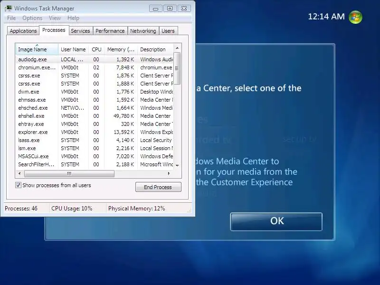Image resolution: width=380 pixels, height=285 pixels.
Task: Select the ehtray.exe process
Action: point(95,124)
